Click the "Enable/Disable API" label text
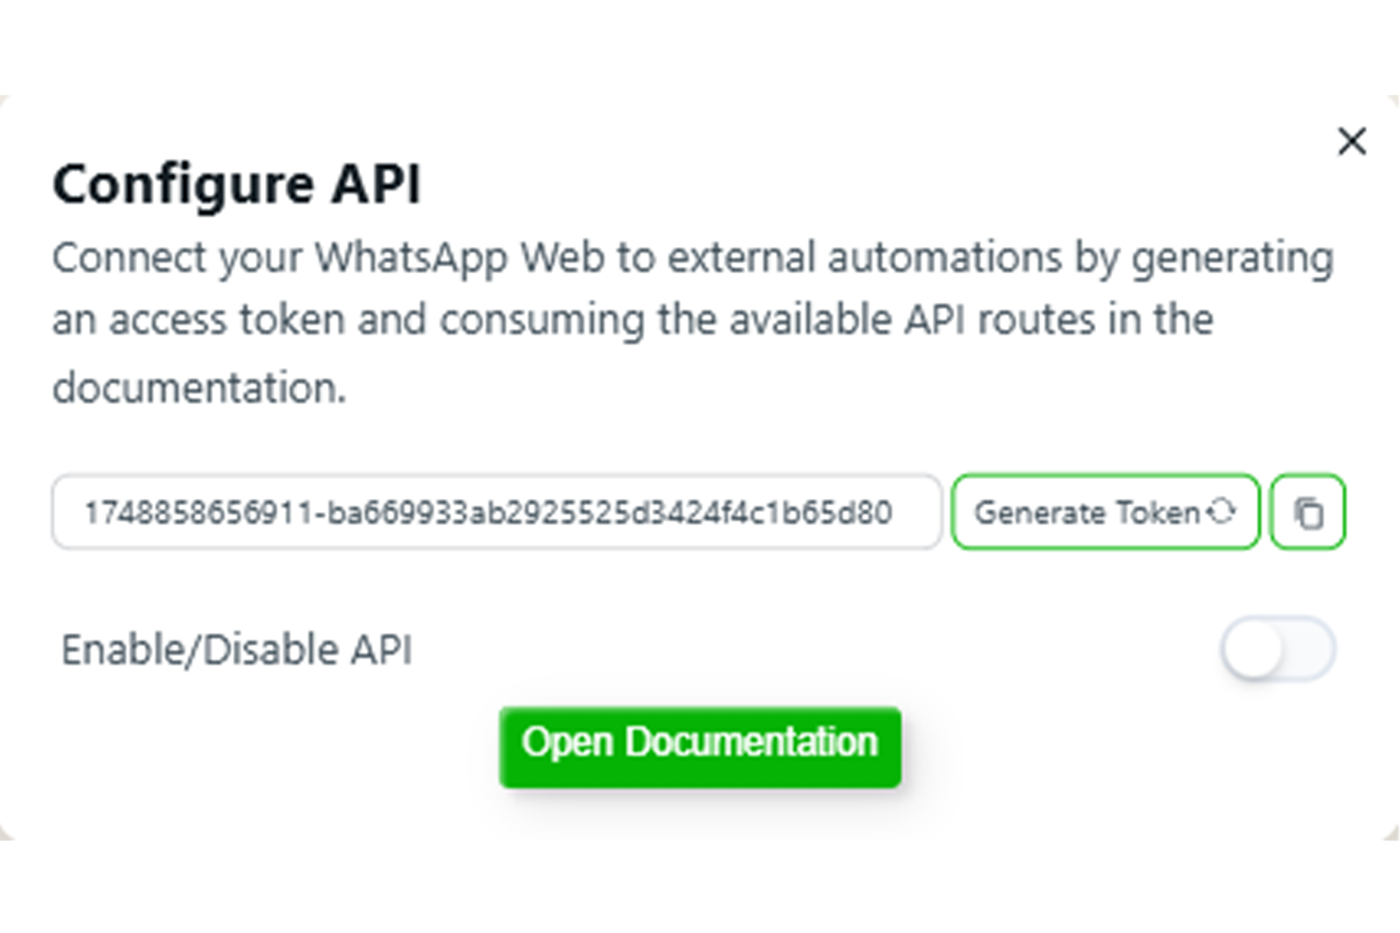The image size is (1400, 933). 237,649
